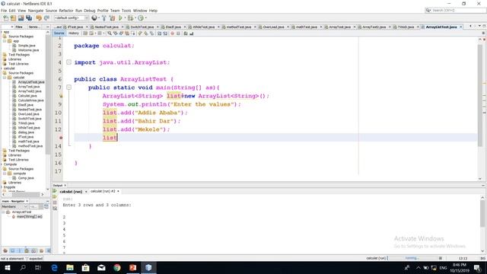Image resolution: width=487 pixels, height=274 pixels.
Task: Click the error breakpoint glyph on line 13
Action: click(x=61, y=138)
